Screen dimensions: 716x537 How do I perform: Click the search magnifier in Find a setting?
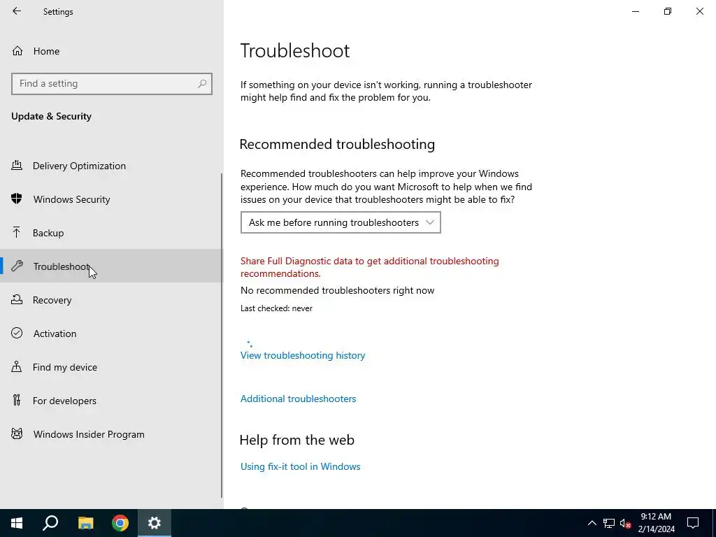pyautogui.click(x=202, y=84)
